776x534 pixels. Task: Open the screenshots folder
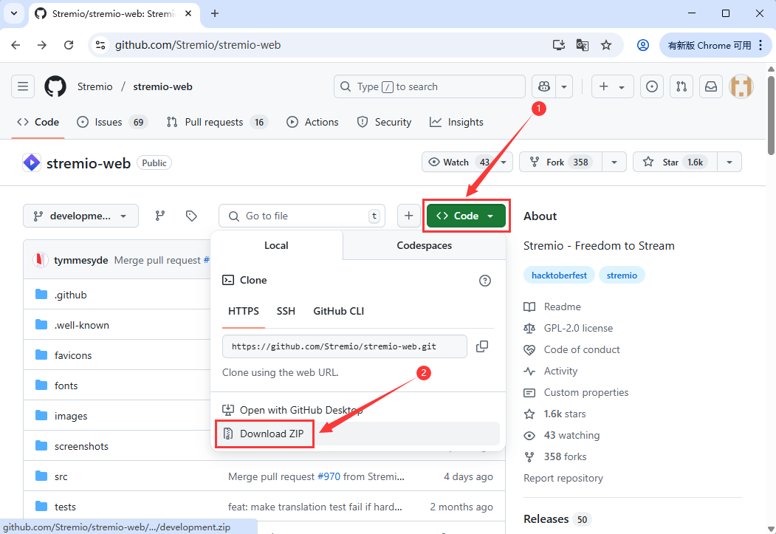tap(81, 446)
